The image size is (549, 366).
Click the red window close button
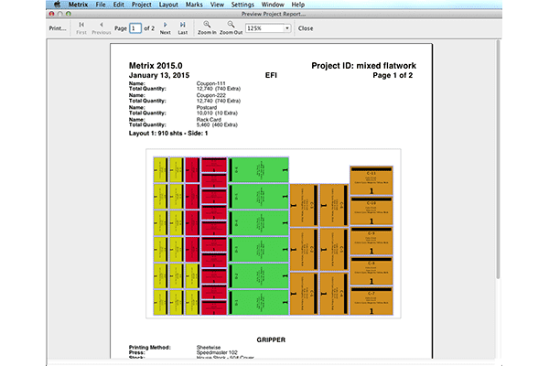51,14
